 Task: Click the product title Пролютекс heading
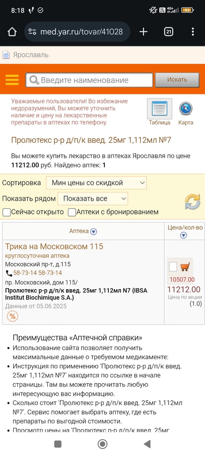point(91,140)
